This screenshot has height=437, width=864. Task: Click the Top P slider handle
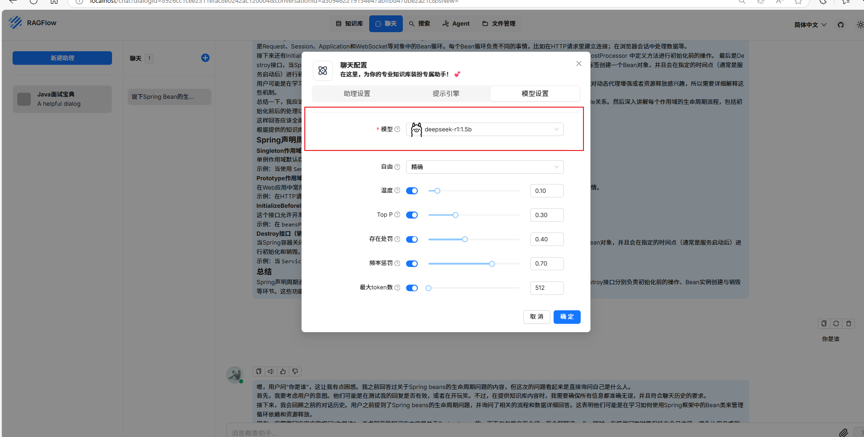456,215
